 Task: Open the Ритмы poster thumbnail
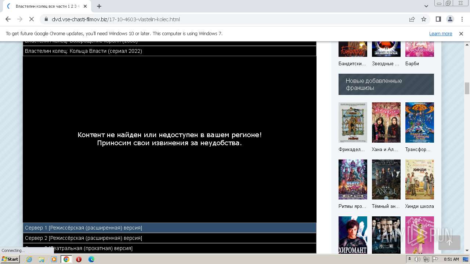click(353, 179)
